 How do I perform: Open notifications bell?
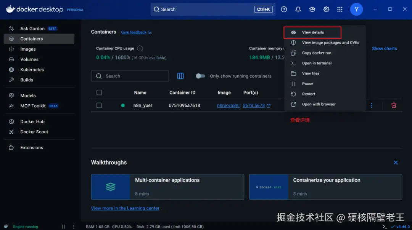298,9
